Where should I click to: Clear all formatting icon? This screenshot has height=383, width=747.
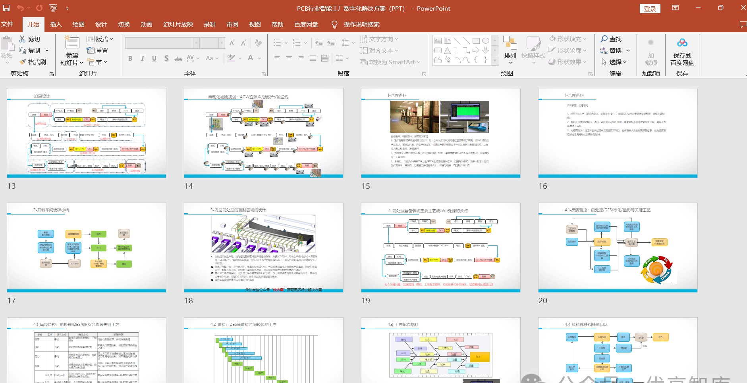click(258, 43)
